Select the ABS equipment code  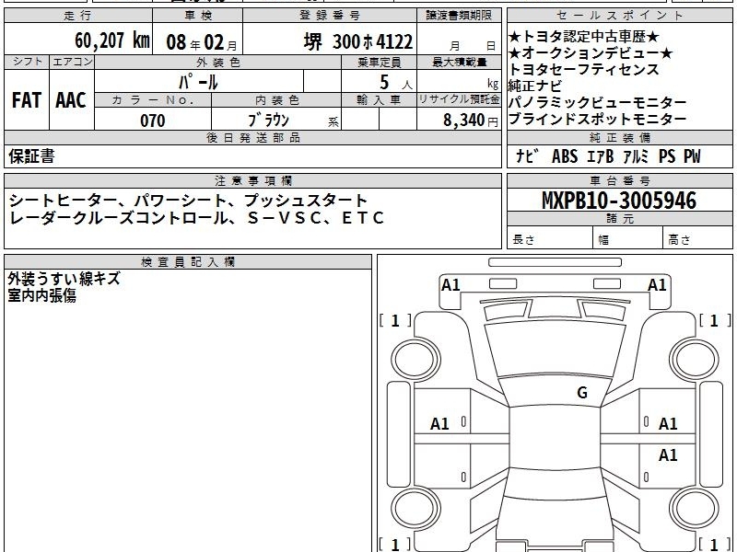[x=565, y=155]
